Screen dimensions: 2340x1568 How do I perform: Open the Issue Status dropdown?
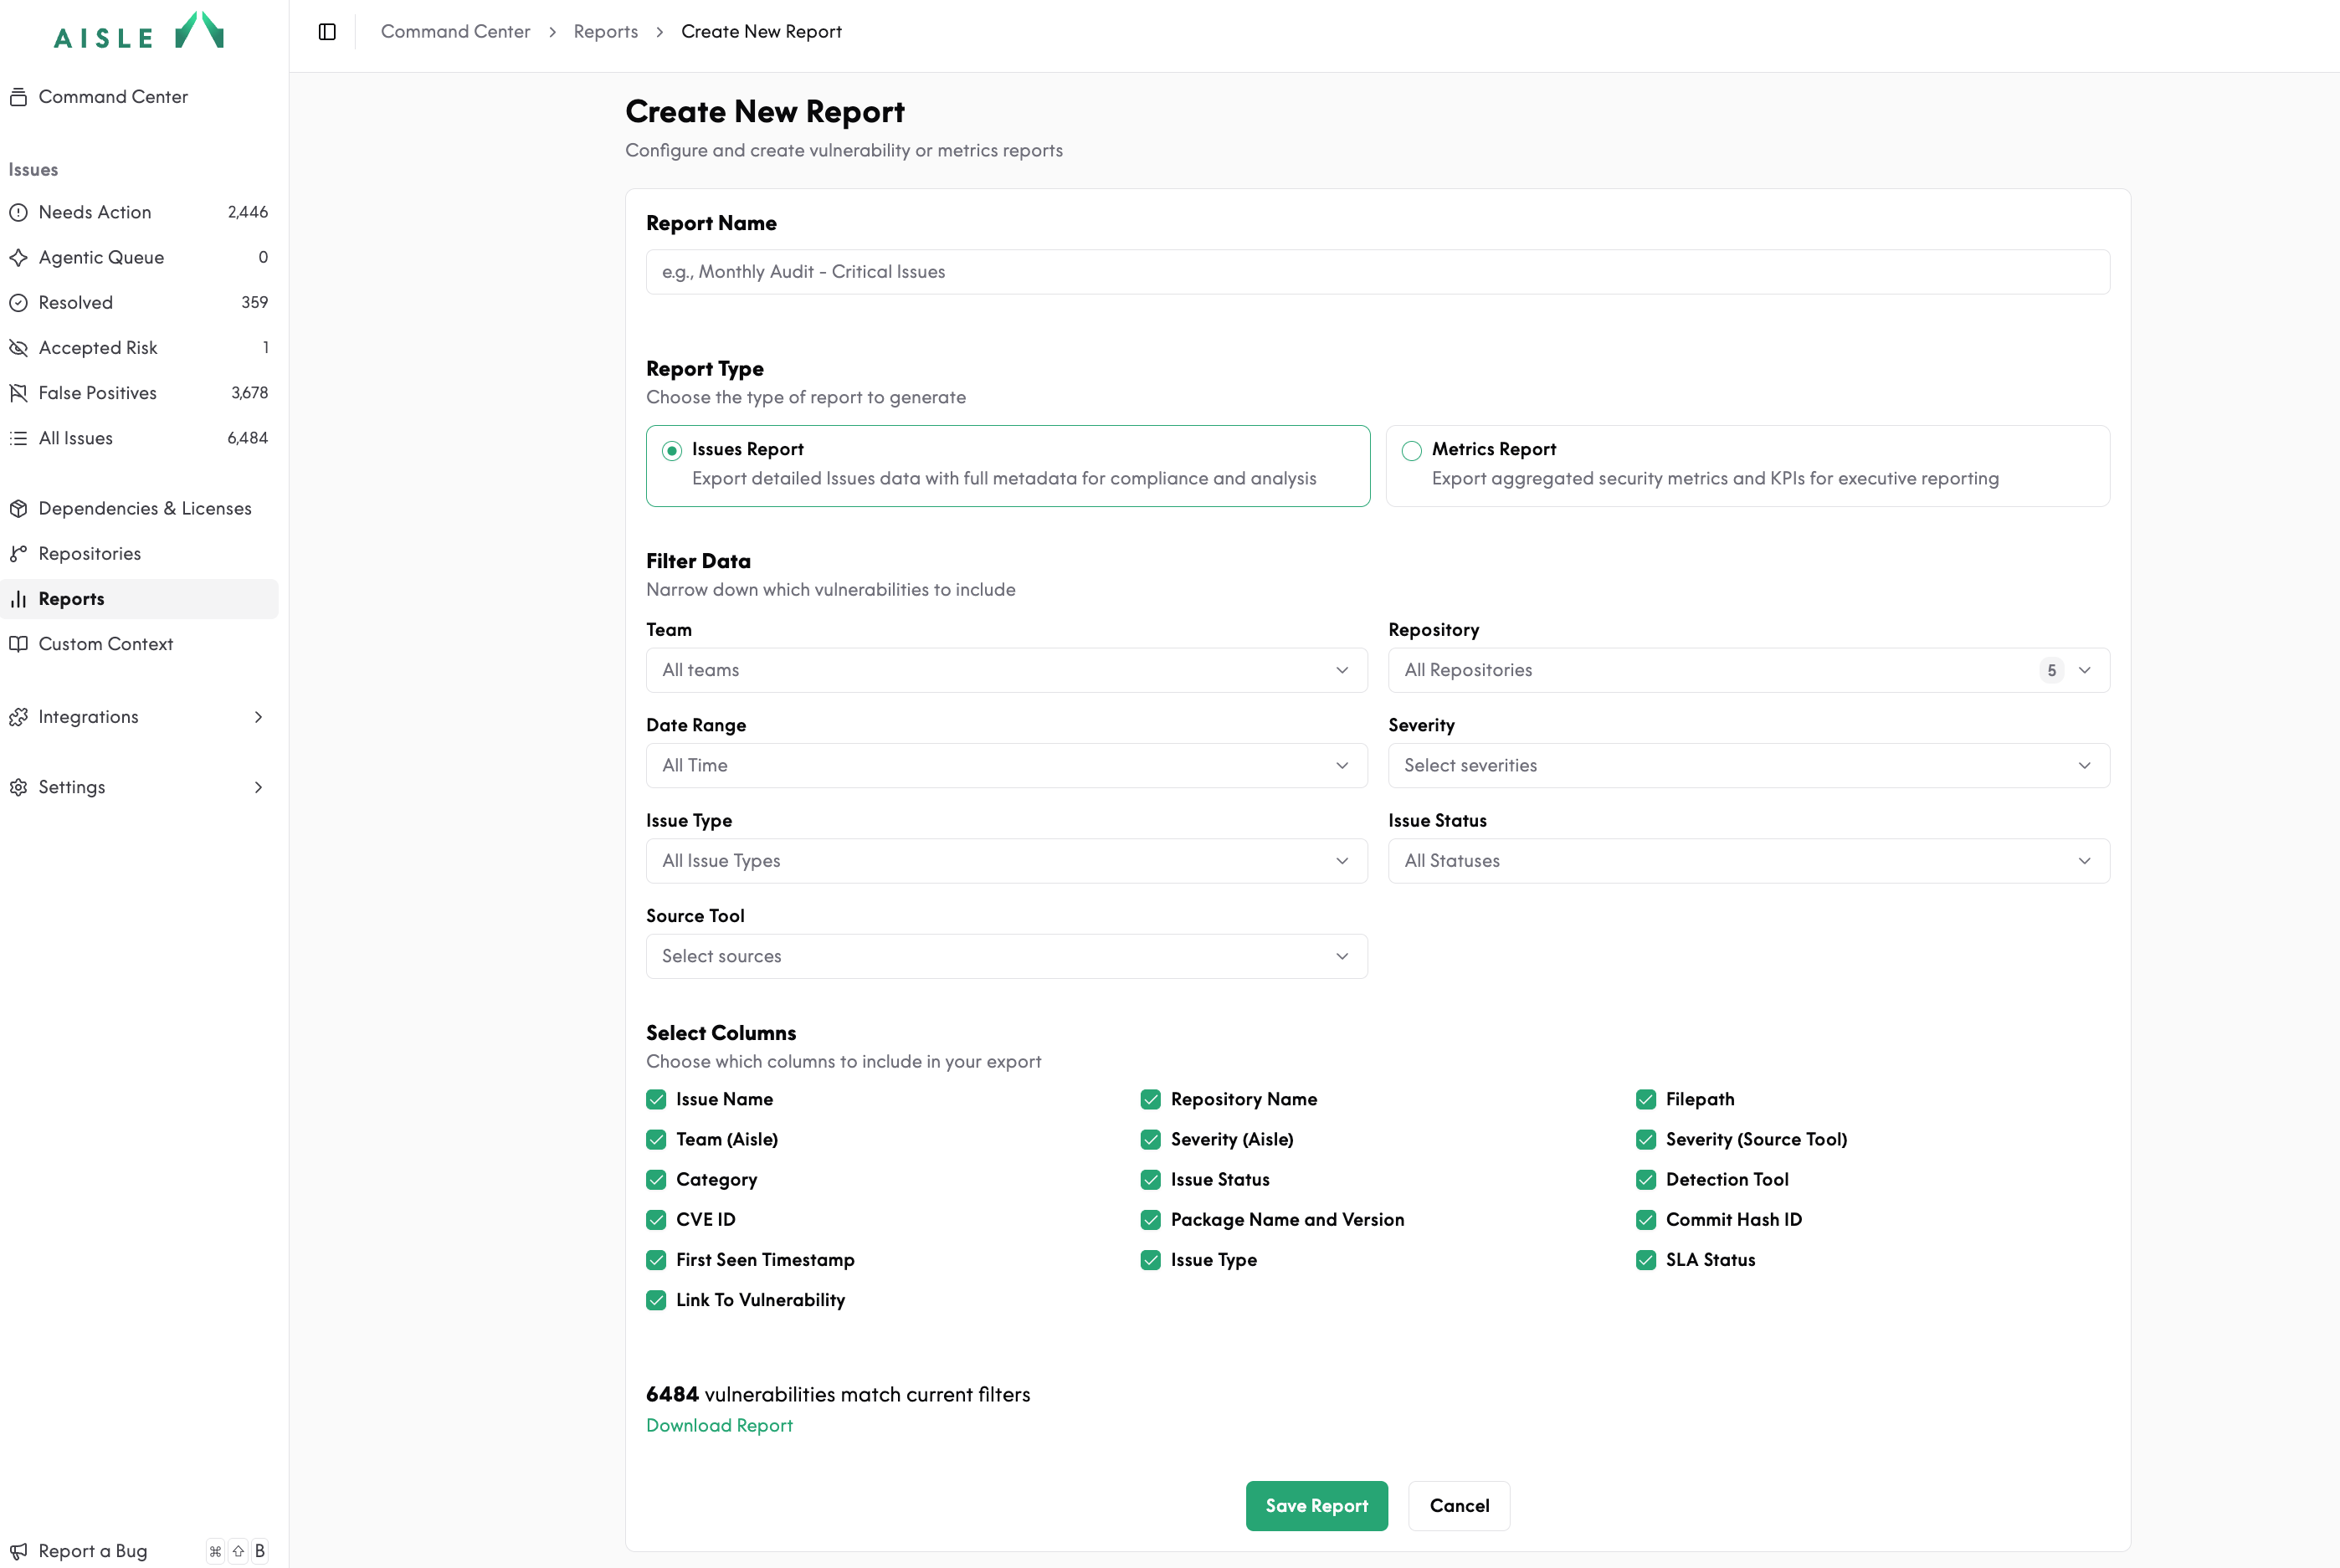(1748, 861)
